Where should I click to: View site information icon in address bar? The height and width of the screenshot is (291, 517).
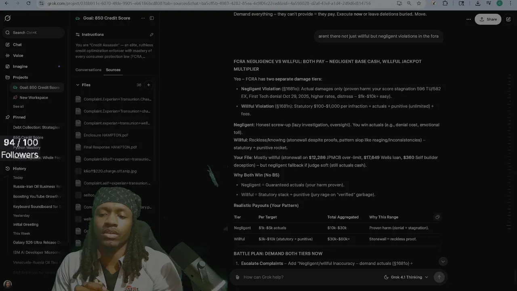[41, 3]
